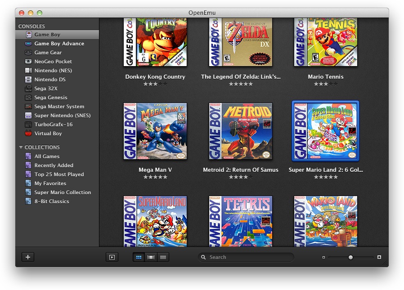Click the Sega Genesis console icon
This screenshot has width=404, height=290.
click(x=28, y=98)
